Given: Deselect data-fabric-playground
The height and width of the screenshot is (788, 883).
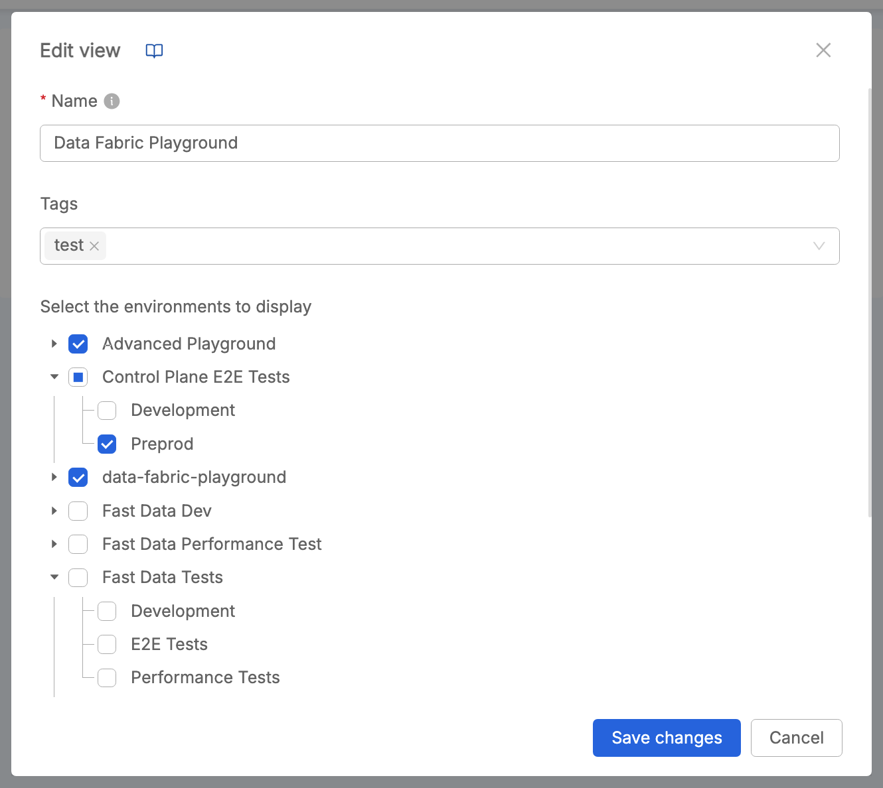Looking at the screenshot, I should [x=78, y=477].
